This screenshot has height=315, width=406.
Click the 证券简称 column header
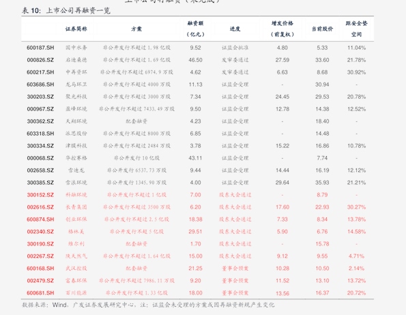click(x=76, y=29)
